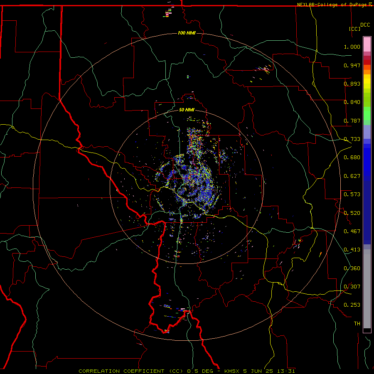Screen dimensions: 374x374
Task: Click the 0.253 legend value
Action: tap(352, 305)
